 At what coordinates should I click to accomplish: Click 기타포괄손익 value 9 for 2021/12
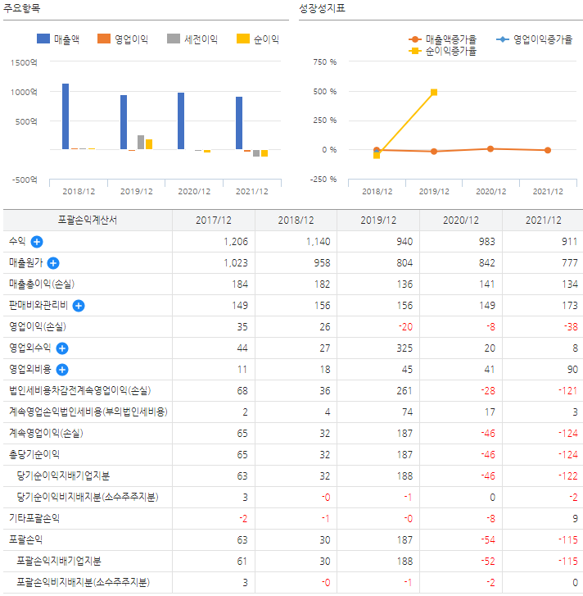pos(575,518)
